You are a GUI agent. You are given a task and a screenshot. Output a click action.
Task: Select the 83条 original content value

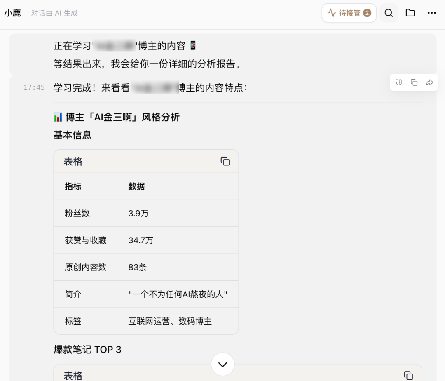point(137,267)
